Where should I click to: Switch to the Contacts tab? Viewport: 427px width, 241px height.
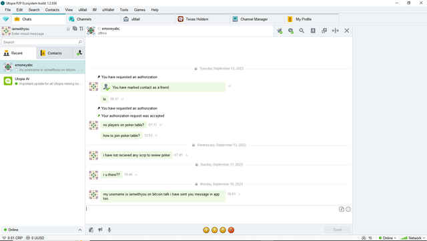[55, 53]
